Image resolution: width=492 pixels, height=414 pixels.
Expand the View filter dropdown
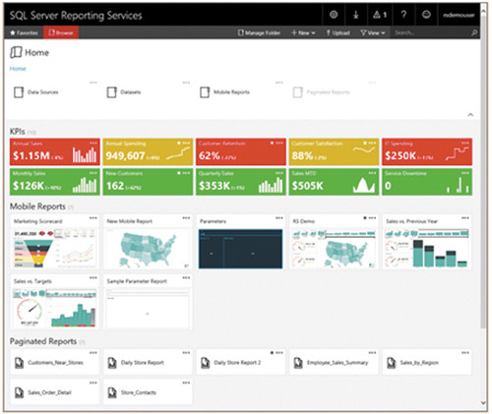373,32
